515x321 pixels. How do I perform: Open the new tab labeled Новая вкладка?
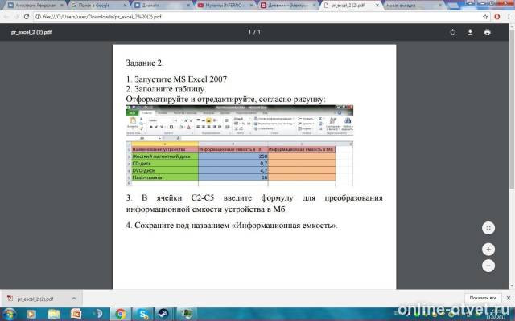click(412, 6)
